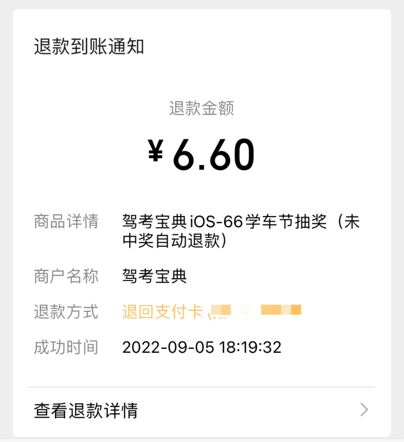This screenshot has width=404, height=442.
Task: Tap the ¥6.60 refund amount
Action: pyautogui.click(x=201, y=154)
